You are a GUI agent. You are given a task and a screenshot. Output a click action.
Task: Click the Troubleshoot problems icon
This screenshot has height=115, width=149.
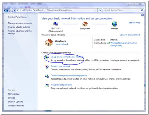47,85
